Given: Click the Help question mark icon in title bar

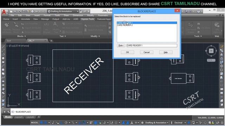Looking at the screenshot, I should [198, 11].
